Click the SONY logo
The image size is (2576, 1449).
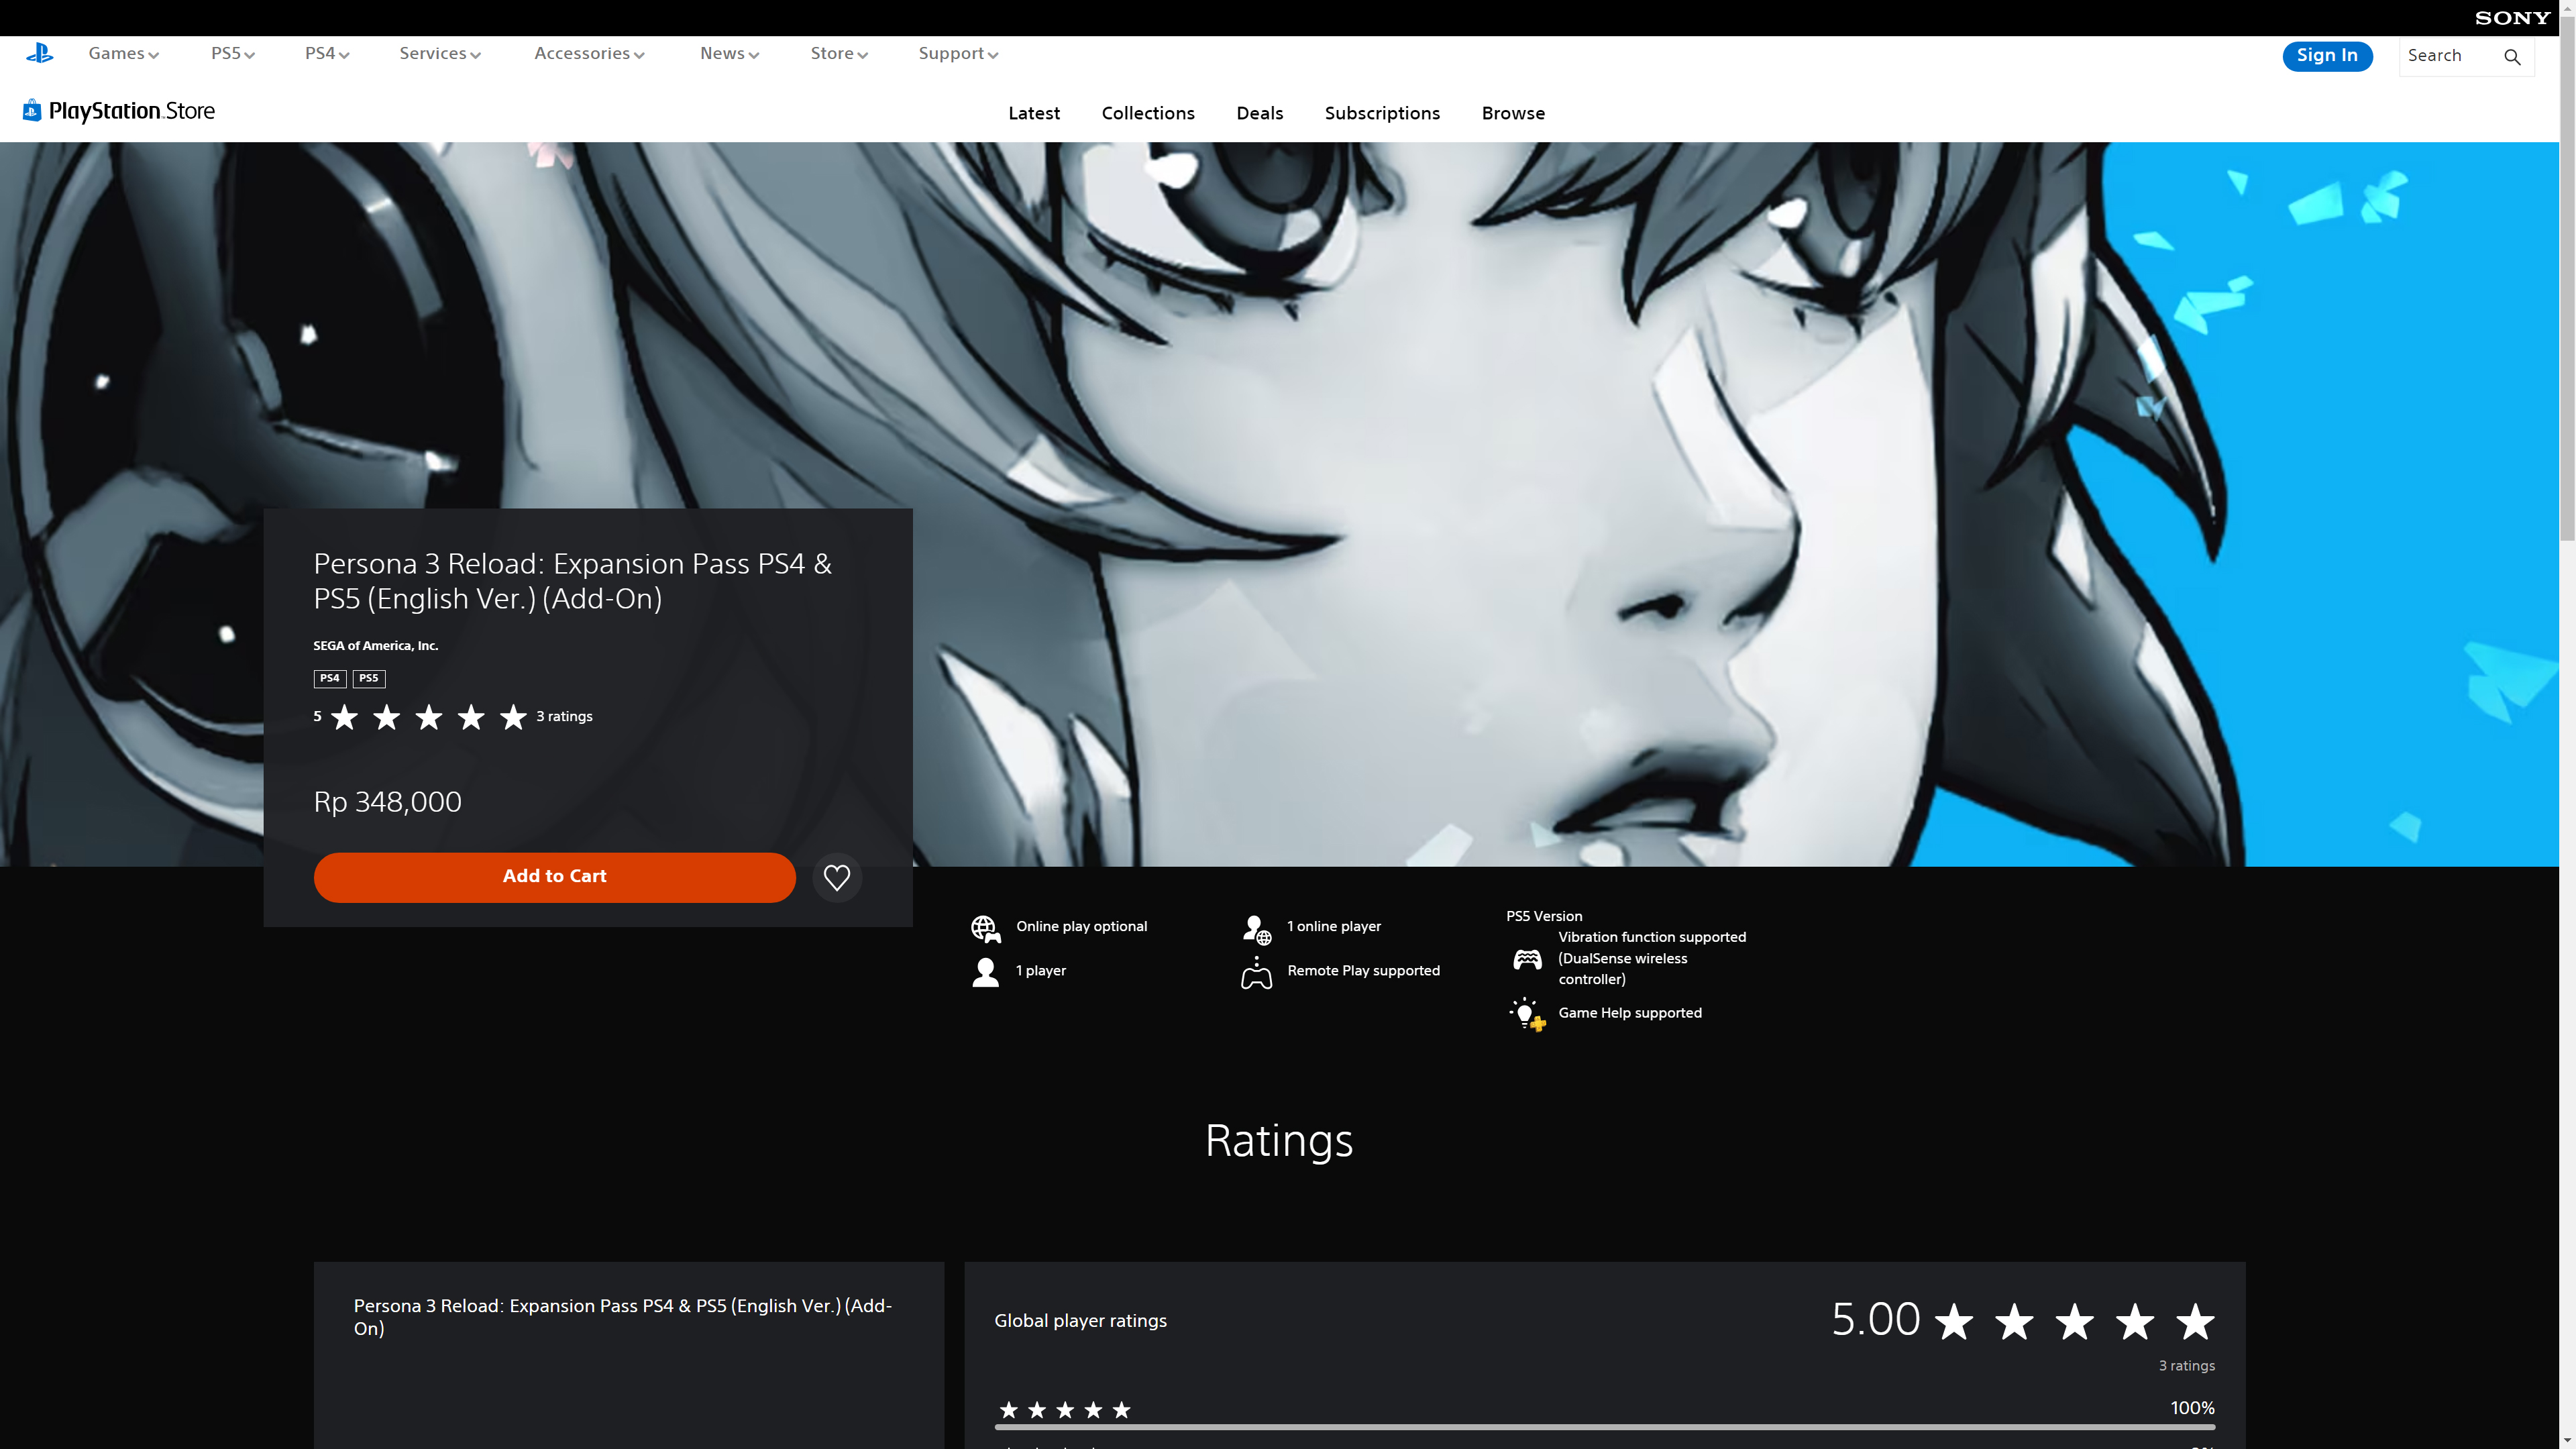(2512, 18)
